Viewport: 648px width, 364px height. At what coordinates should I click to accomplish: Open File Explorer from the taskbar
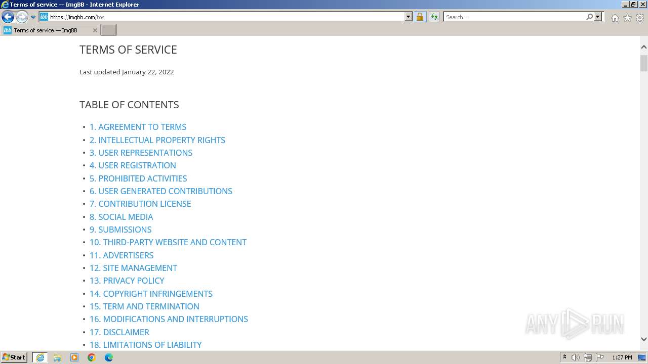click(x=57, y=357)
